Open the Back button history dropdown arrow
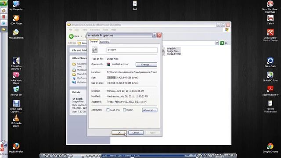281x158 pixels. (x=82, y=36)
